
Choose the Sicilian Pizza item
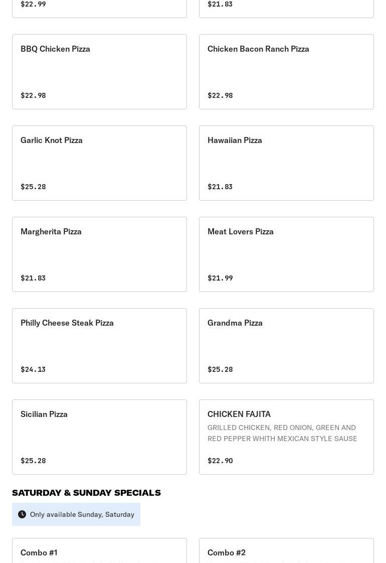[99, 437]
